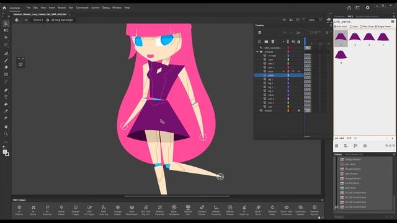Click Element Marker helper icon

(x=202, y=210)
